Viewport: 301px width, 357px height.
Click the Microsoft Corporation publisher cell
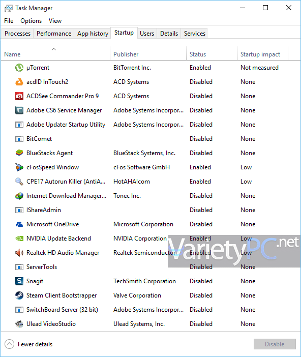pyautogui.click(x=143, y=224)
